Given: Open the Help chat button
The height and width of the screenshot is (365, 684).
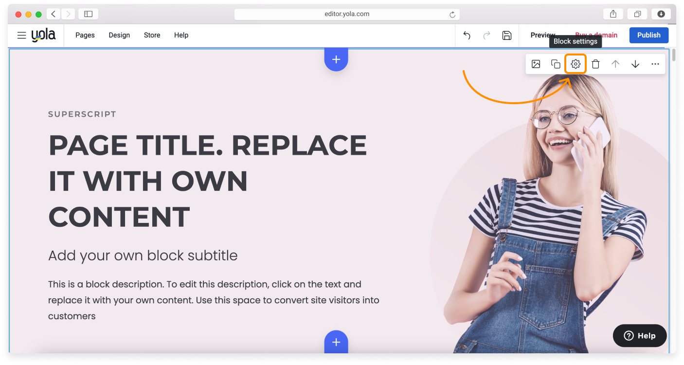Looking at the screenshot, I should tap(640, 336).
